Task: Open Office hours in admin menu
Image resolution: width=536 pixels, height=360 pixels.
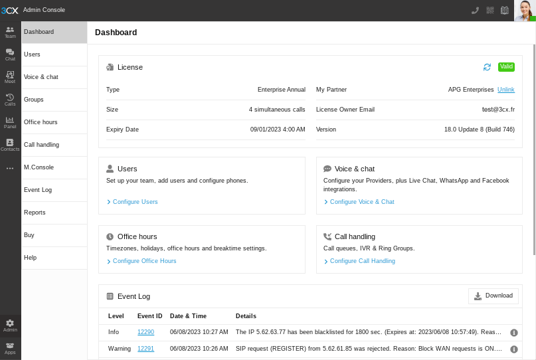Action: (54, 122)
